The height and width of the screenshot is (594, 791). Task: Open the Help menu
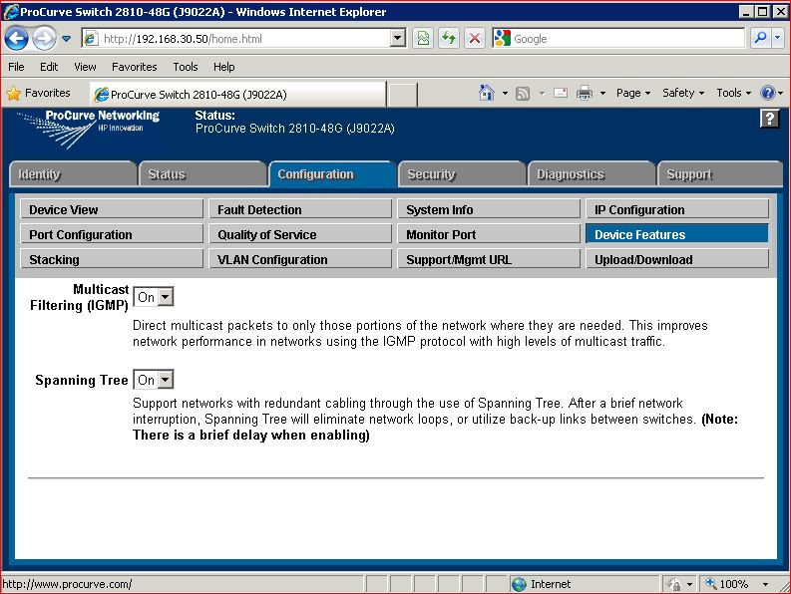point(224,67)
